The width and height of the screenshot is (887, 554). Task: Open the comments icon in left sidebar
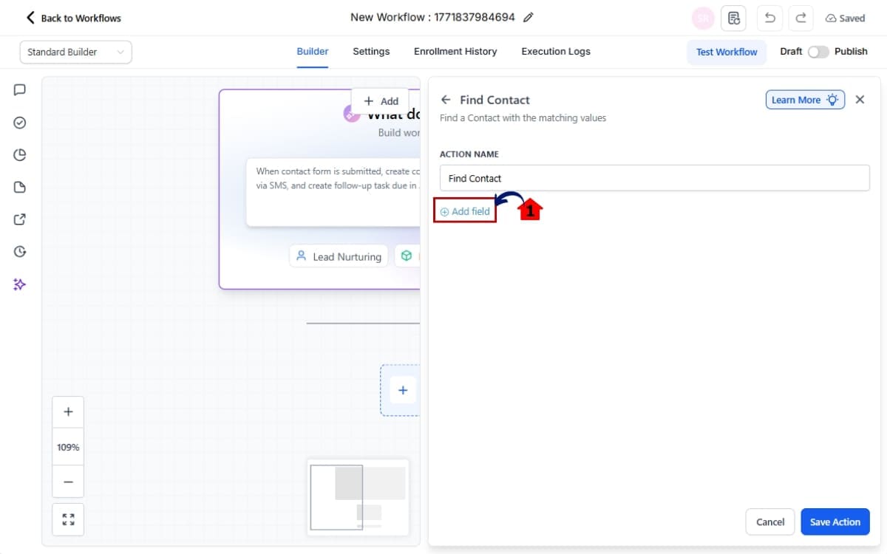pos(20,90)
